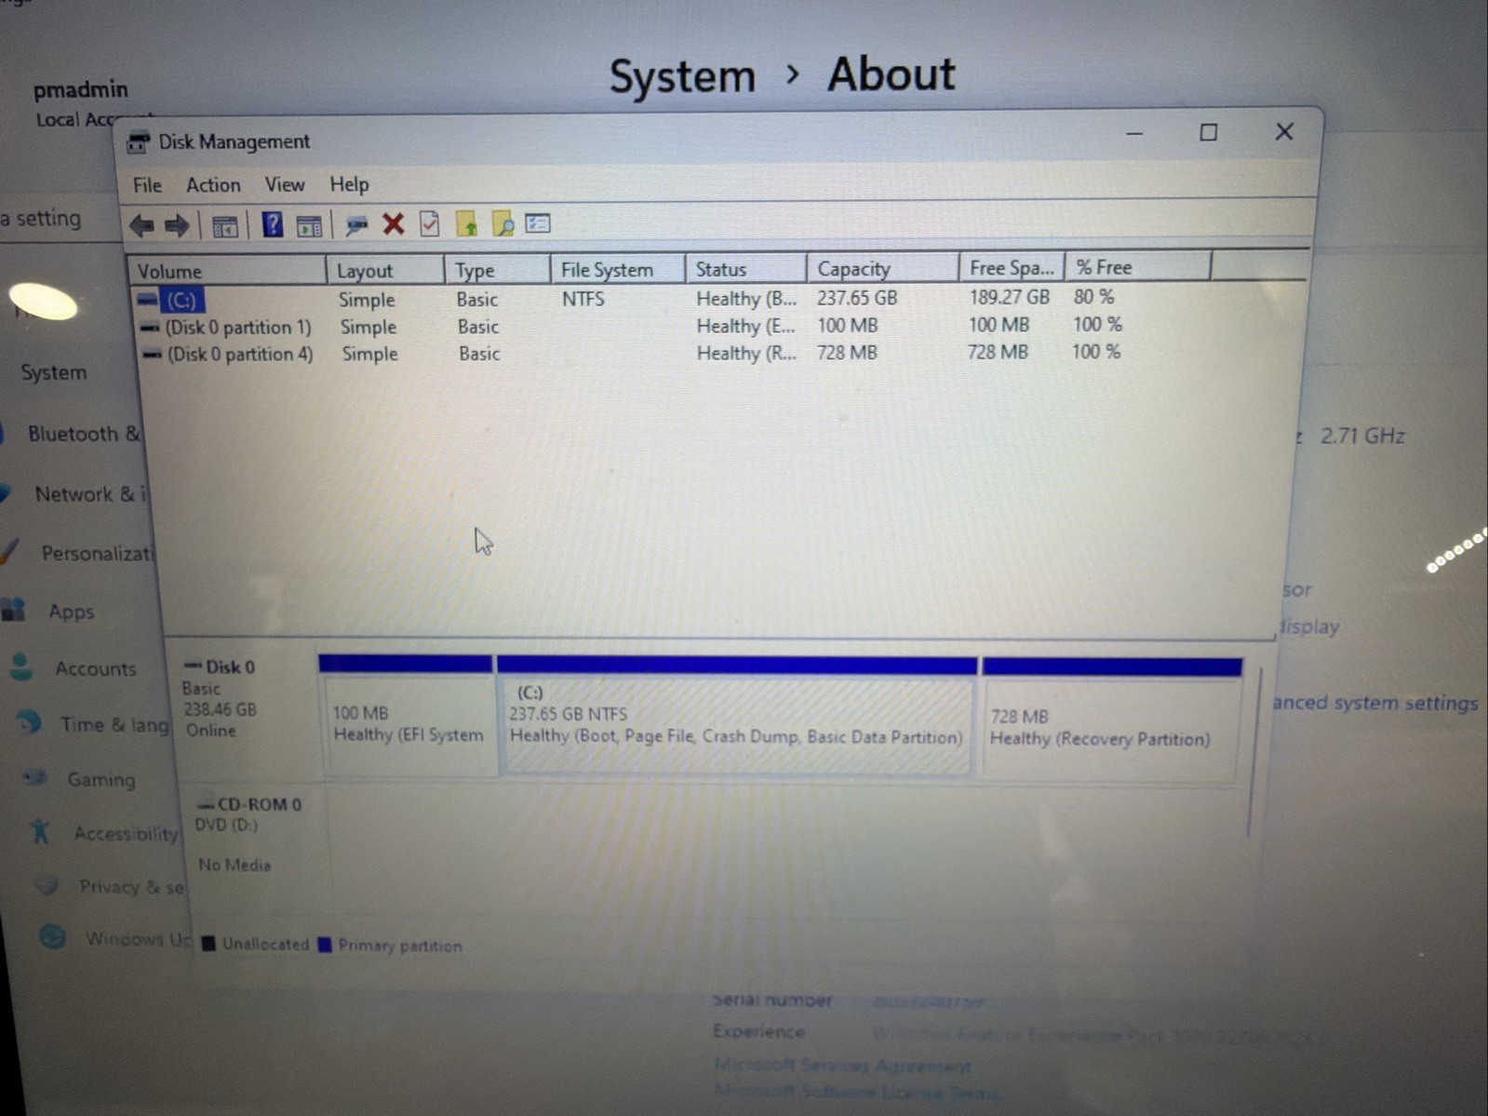
Task: Open Gaming in the Settings sidebar
Action: coord(101,779)
